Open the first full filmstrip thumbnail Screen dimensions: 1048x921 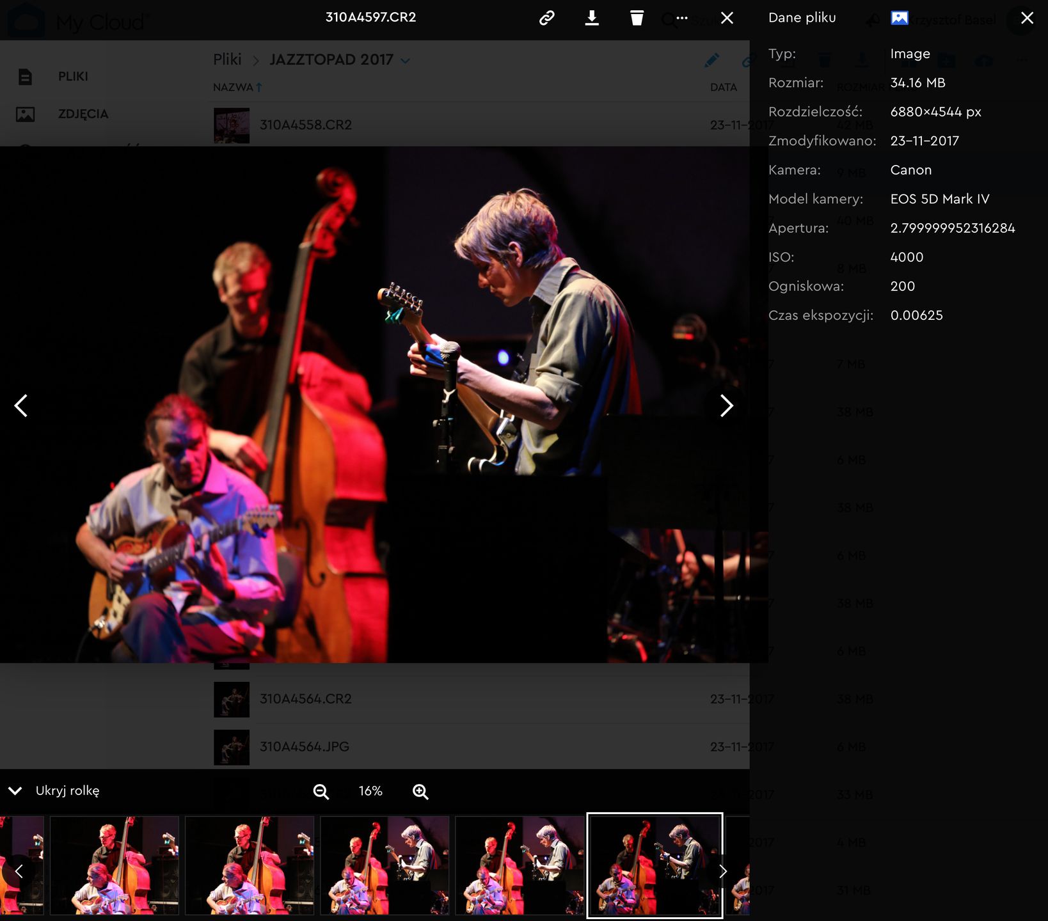(115, 865)
